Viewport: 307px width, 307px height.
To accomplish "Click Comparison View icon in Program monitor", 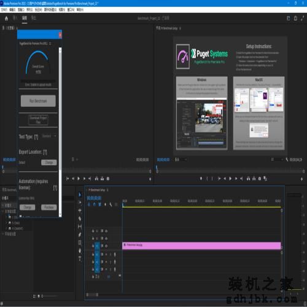I will point(265,179).
